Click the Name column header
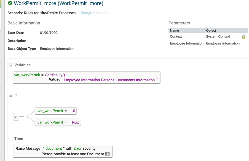The width and height of the screenshot is (249, 161). coord(174,31)
